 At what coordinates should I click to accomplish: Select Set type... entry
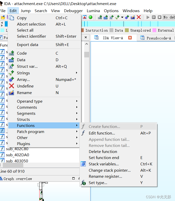[118, 183]
